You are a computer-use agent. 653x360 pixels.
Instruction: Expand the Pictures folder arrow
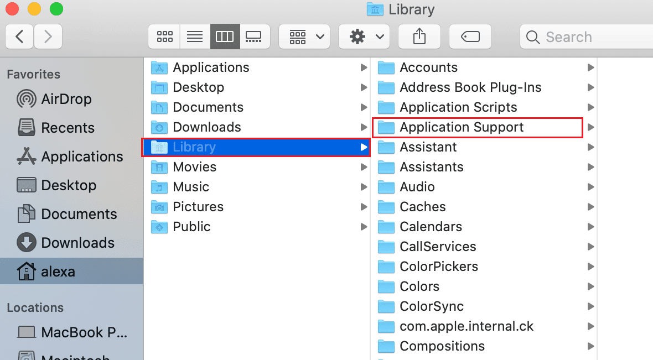click(x=364, y=207)
